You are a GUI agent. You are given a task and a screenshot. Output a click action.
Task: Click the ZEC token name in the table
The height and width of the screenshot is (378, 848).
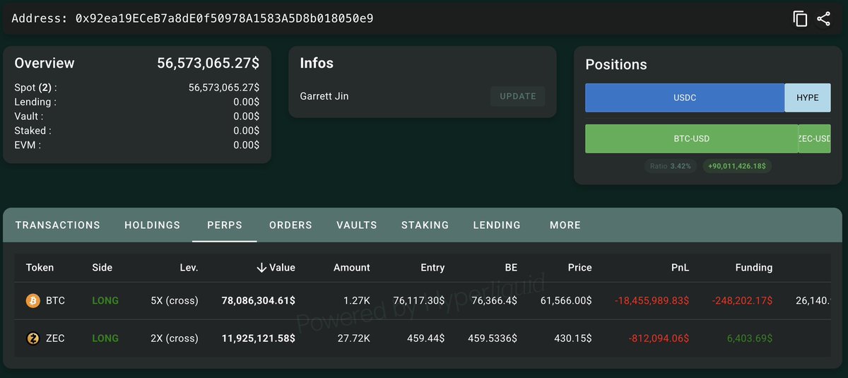pos(55,338)
